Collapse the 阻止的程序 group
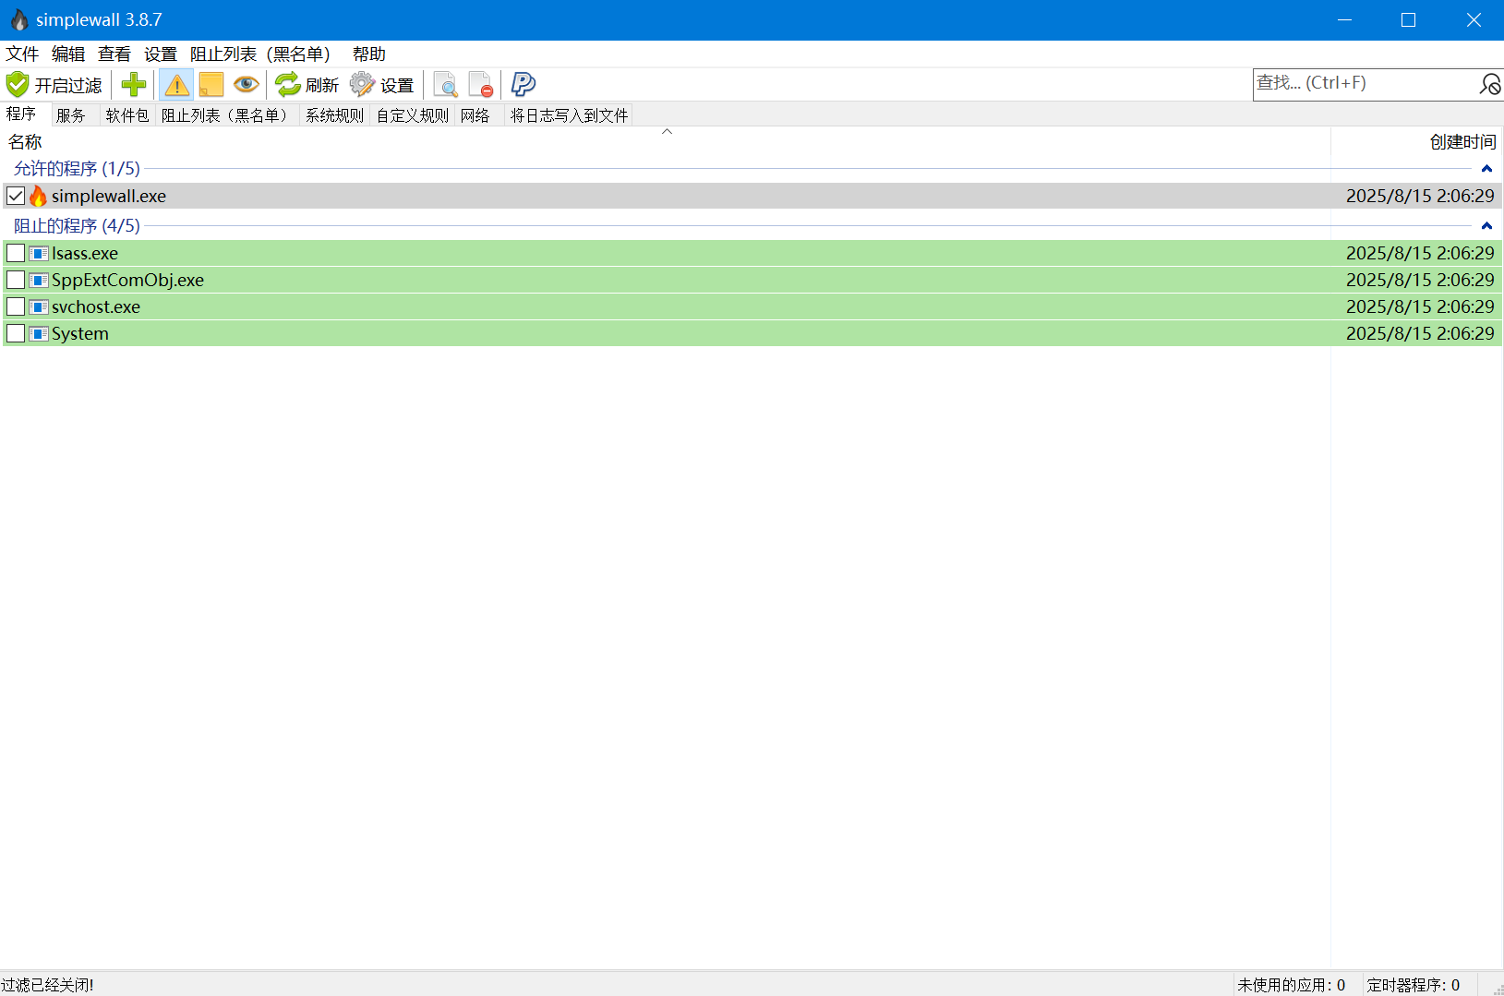 click(x=1486, y=225)
